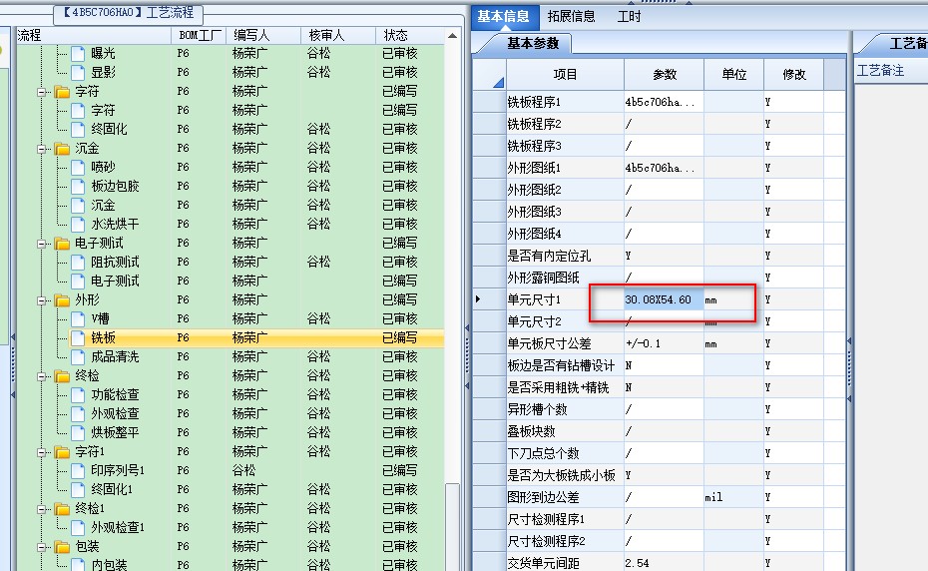Click the select-all corner cell of parameter grid
This screenshot has width=928, height=571.
pyautogui.click(x=489, y=75)
